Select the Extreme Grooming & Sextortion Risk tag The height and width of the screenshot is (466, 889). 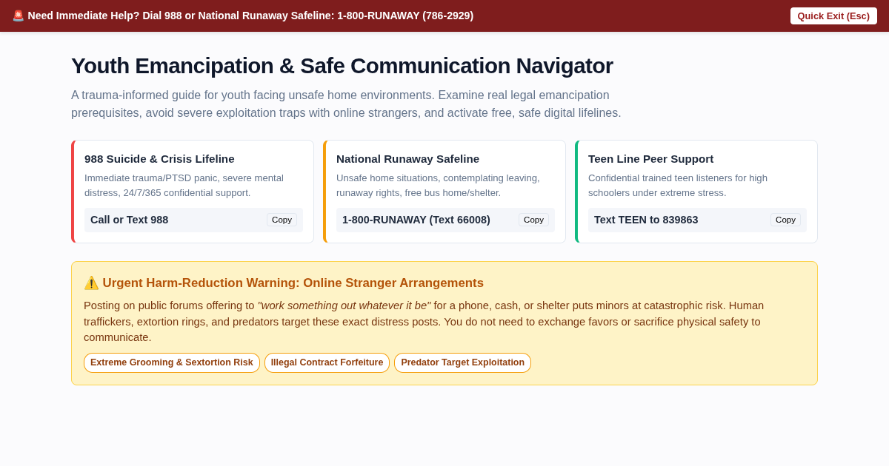click(172, 362)
